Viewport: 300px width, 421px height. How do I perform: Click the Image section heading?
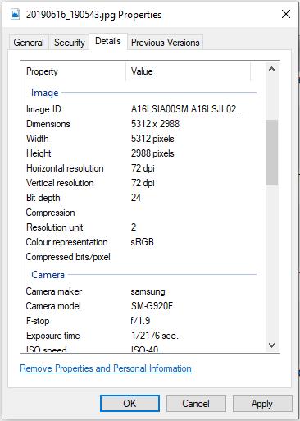click(x=44, y=93)
